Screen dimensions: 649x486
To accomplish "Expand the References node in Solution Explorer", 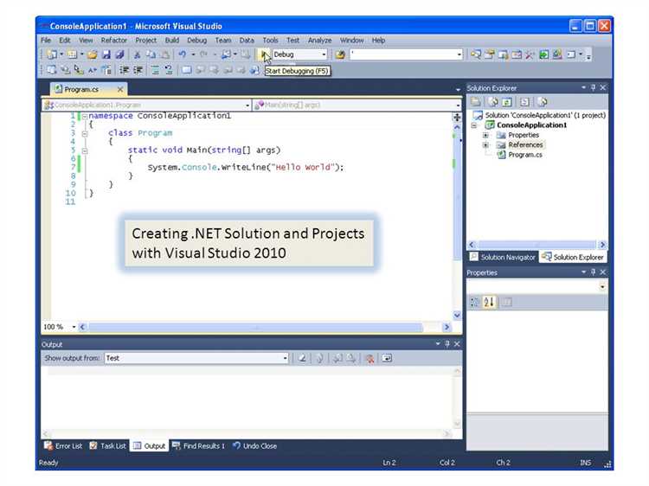I will pyautogui.click(x=486, y=145).
